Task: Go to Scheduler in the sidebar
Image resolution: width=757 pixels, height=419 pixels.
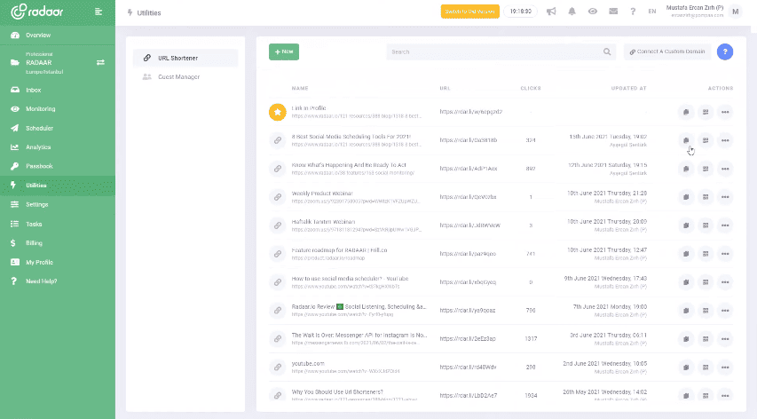Action: (40, 128)
